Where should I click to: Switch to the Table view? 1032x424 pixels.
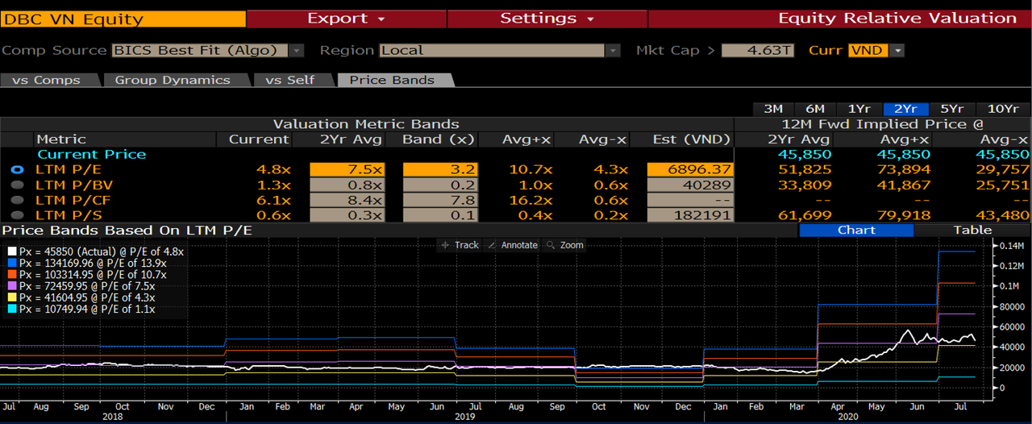[973, 230]
